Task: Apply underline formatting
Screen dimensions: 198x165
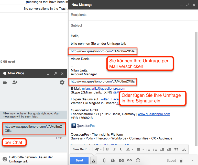Action: coord(121,149)
